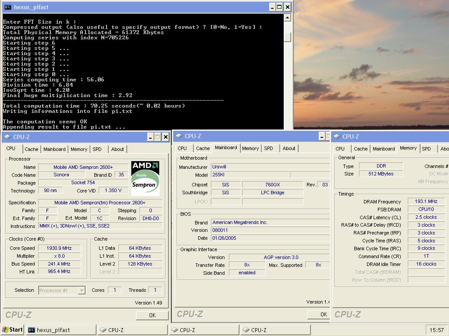Click the Core VID value 1.350 V

click(113, 190)
